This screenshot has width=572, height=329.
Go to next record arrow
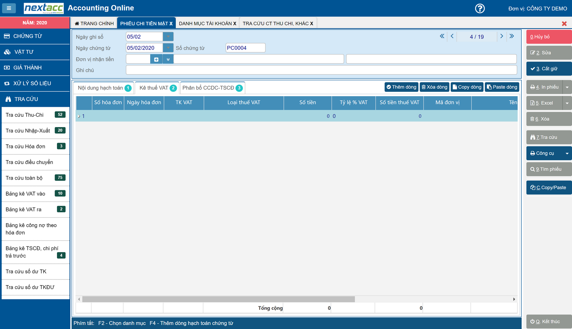click(501, 36)
